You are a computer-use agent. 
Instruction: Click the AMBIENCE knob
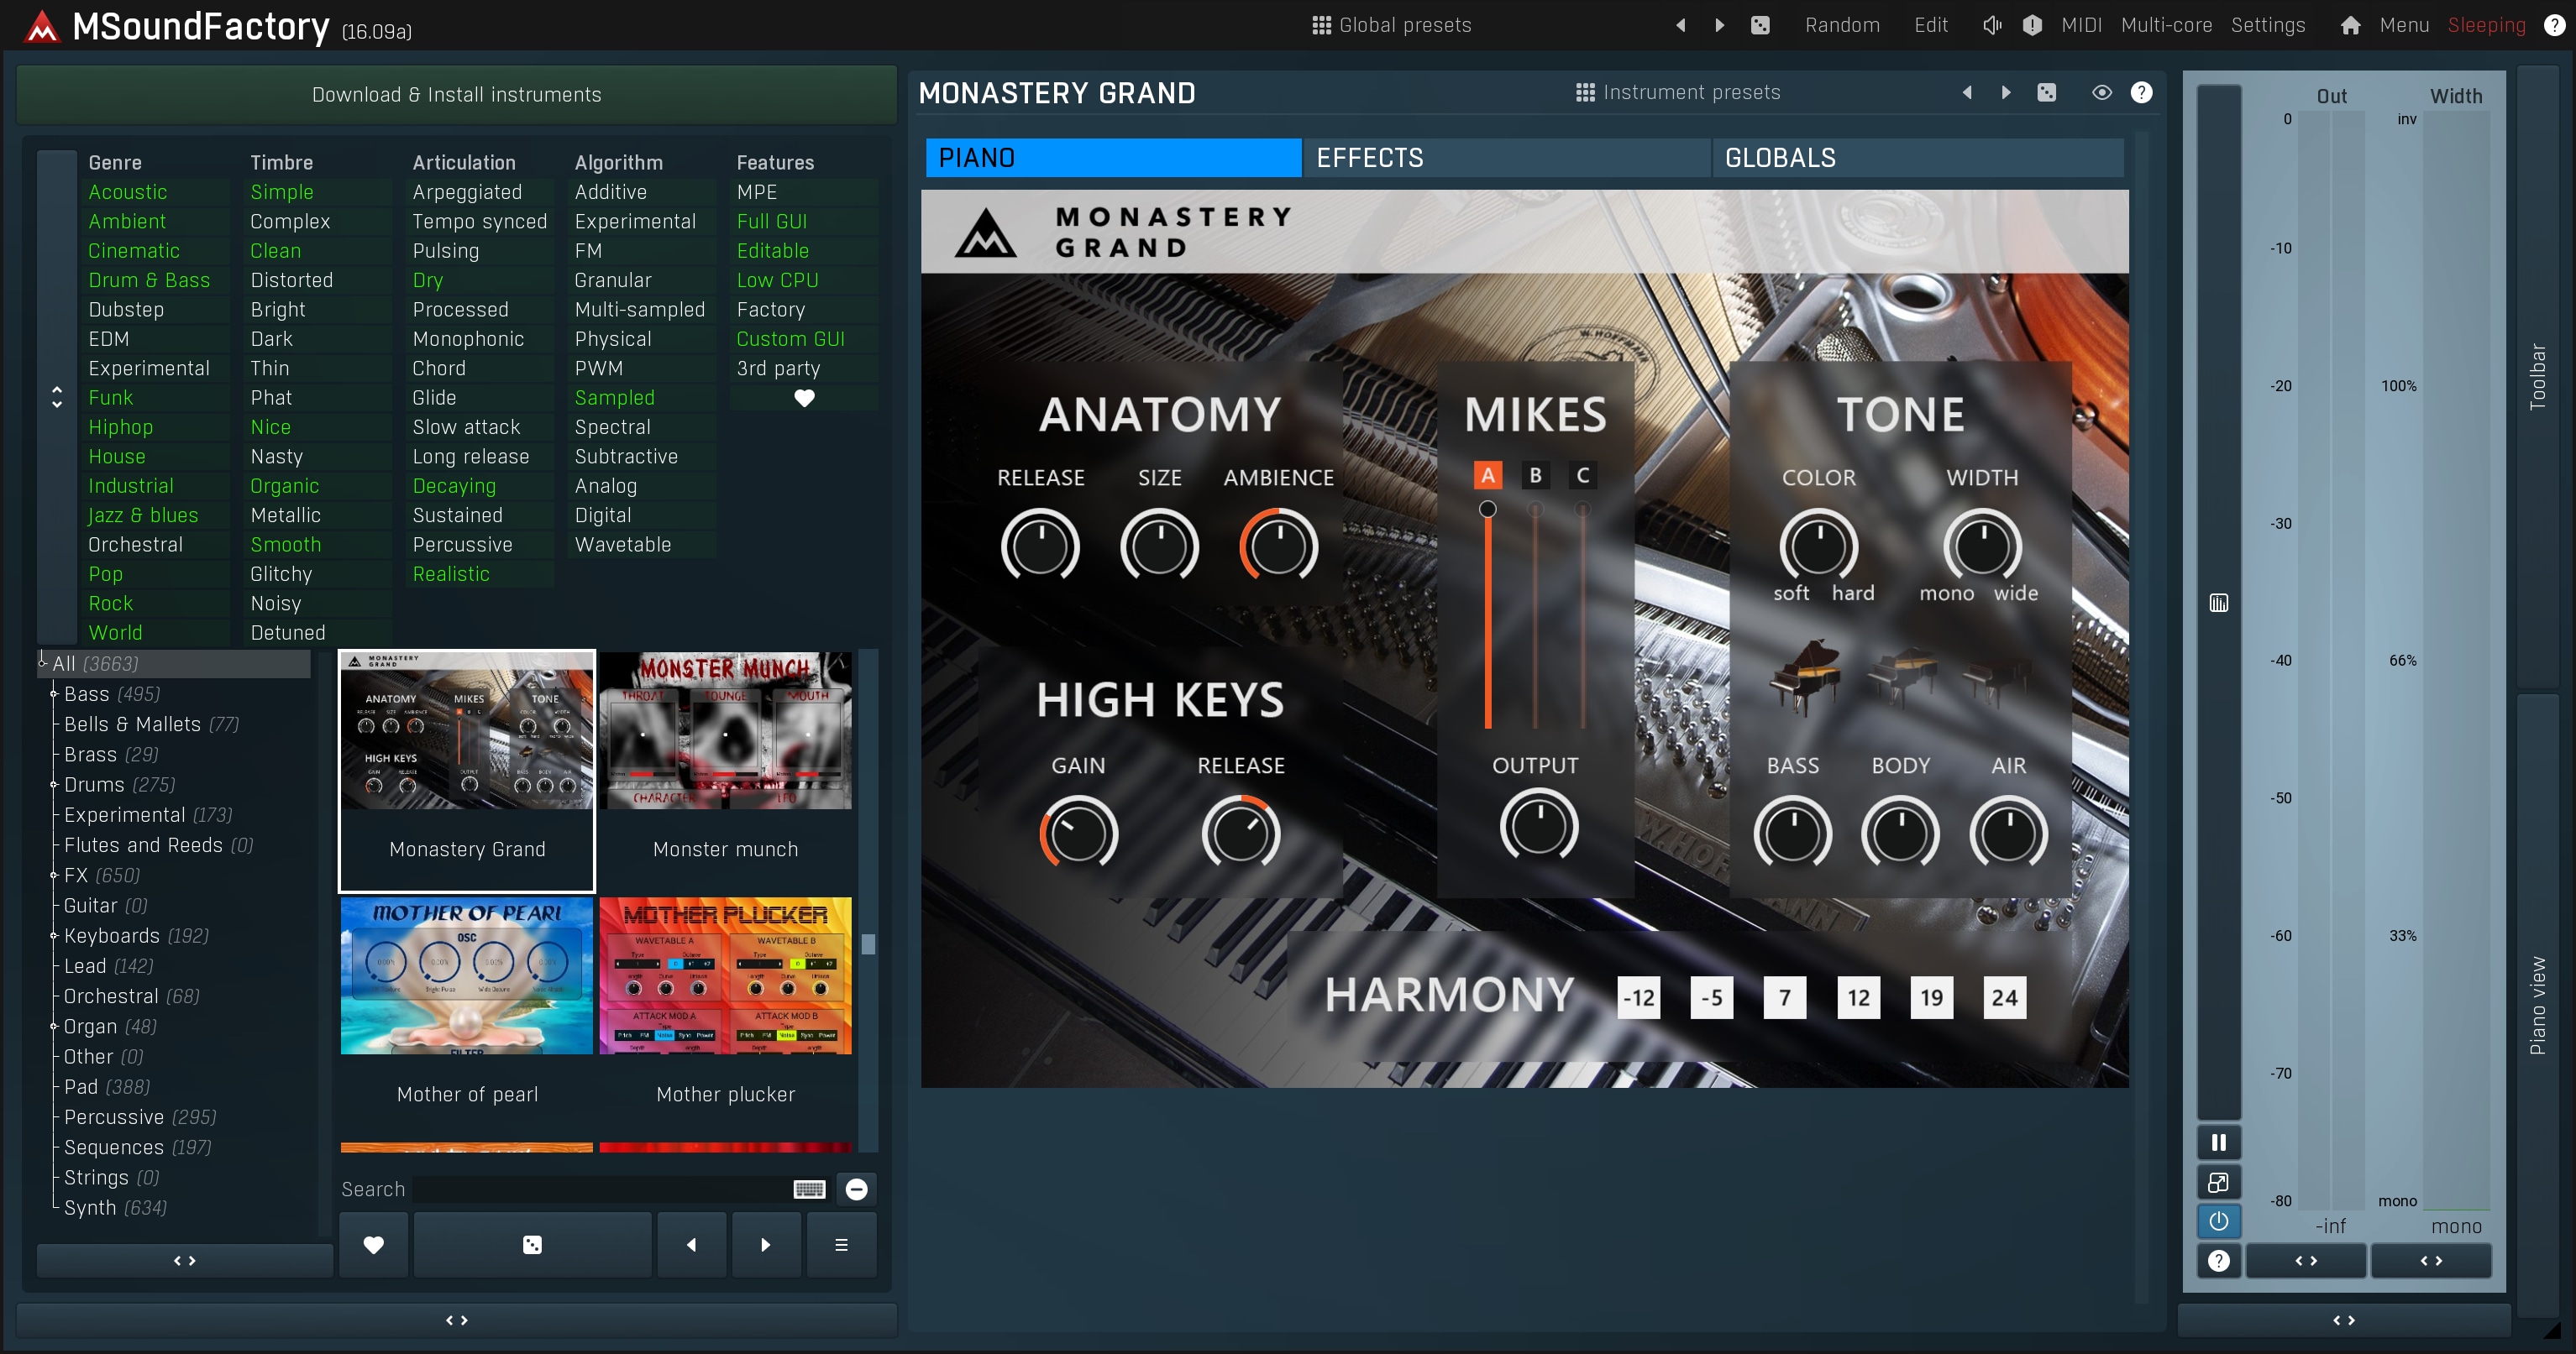(1278, 546)
